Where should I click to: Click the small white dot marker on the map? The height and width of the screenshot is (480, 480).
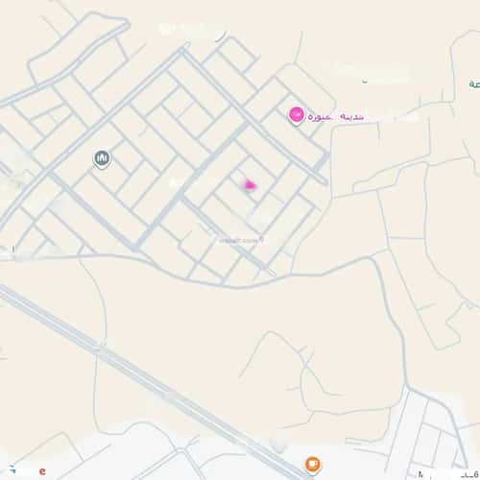365,81
